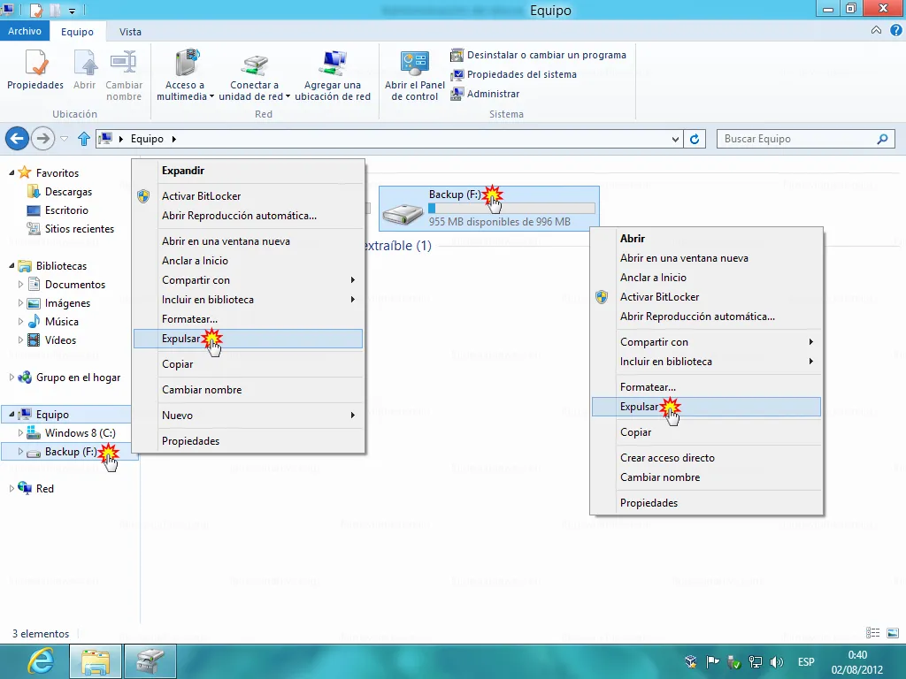Open the network tray icon
906x679 pixels.
tap(756, 662)
